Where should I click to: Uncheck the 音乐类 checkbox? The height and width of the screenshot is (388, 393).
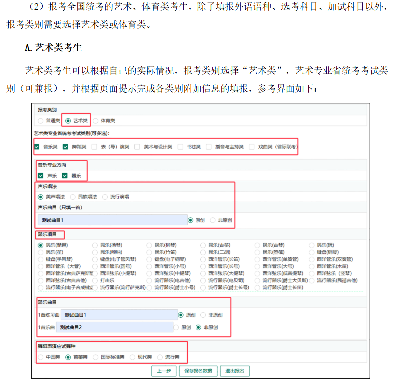click(37, 147)
